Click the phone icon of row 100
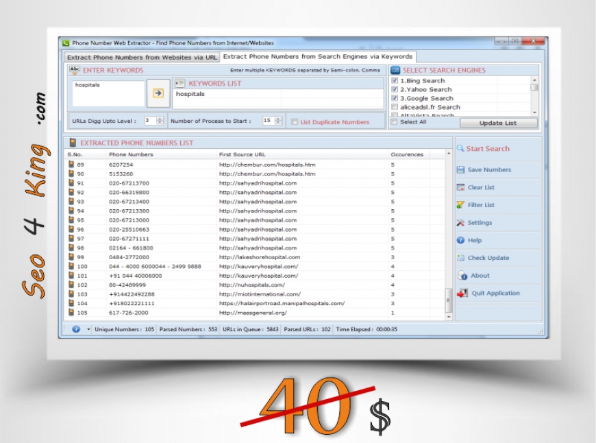This screenshot has width=596, height=443. (71, 266)
